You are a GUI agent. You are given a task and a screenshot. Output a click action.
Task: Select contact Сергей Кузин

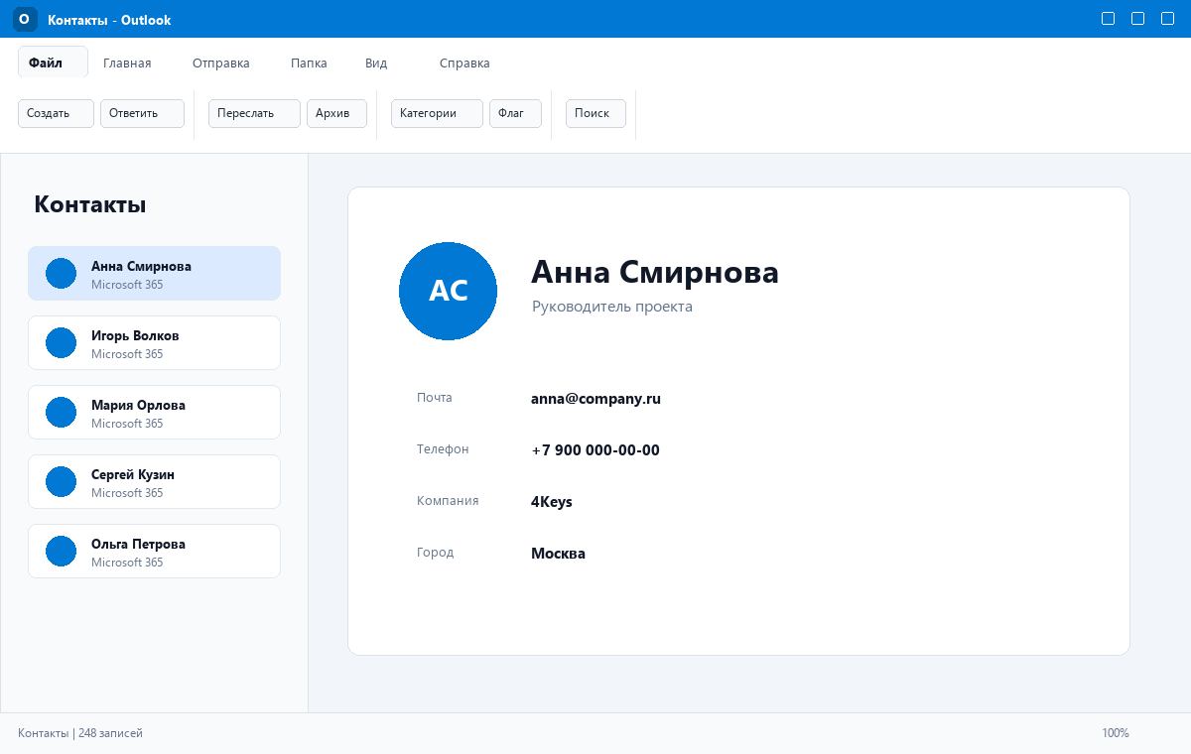coord(154,482)
